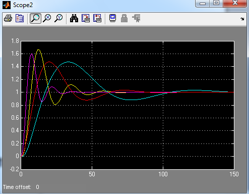Select the Zoom X-axis tool

coord(47,18)
